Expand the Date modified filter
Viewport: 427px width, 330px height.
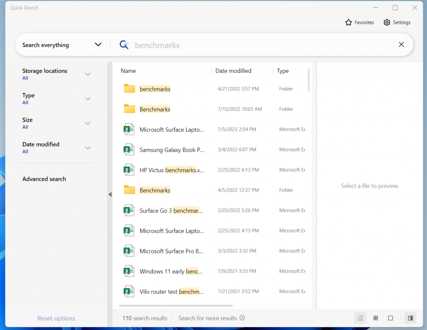(88, 147)
